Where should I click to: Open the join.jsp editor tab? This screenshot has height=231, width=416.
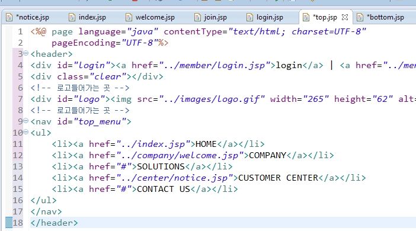[211, 17]
